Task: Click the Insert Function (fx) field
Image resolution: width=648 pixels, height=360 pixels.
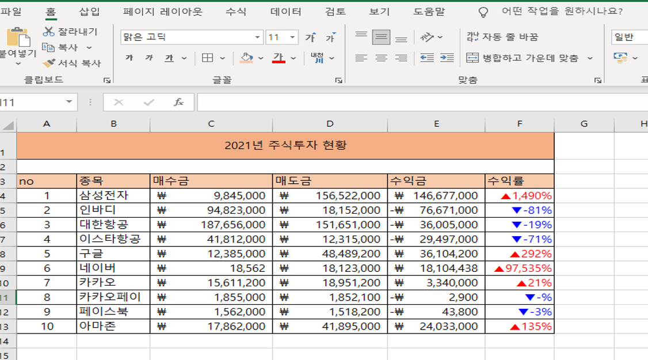Action: coord(177,102)
